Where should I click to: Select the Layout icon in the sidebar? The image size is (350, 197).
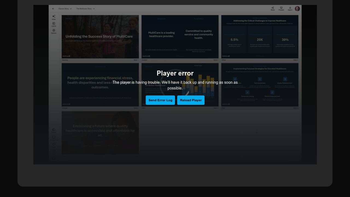pos(54,24)
